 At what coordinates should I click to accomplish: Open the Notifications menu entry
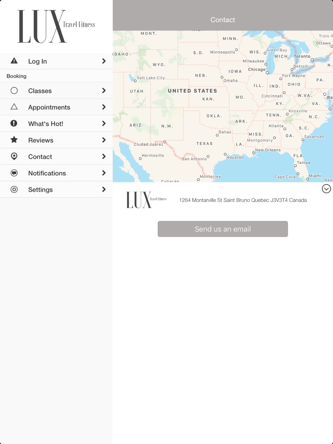click(x=56, y=173)
